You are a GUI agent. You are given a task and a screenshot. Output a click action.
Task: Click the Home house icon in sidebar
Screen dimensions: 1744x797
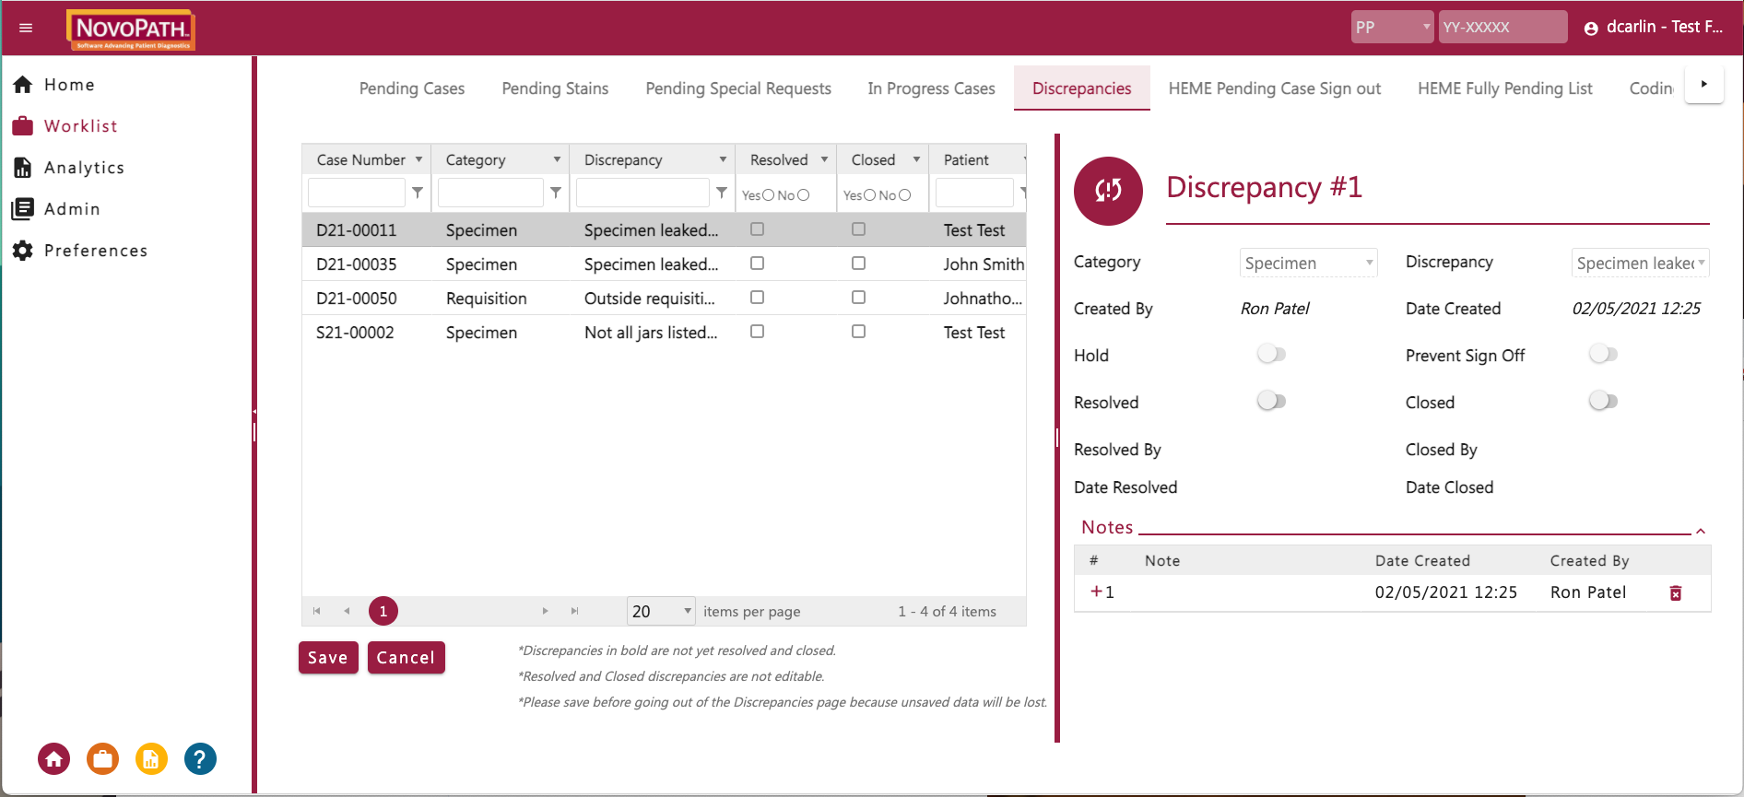click(23, 85)
